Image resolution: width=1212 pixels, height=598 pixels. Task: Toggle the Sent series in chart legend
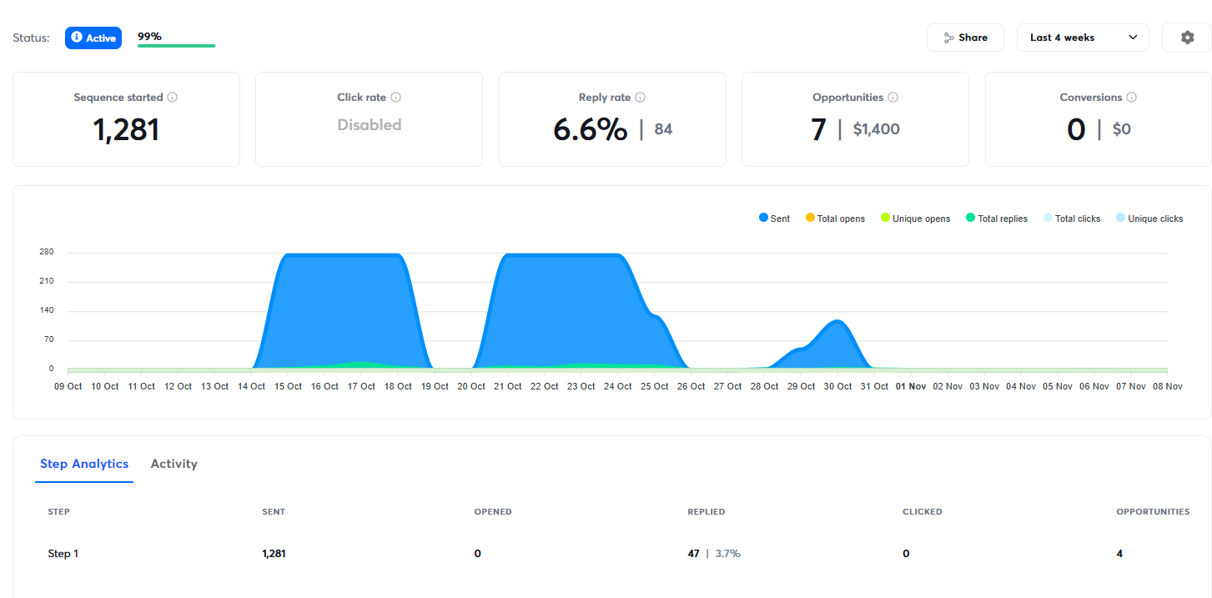coord(774,219)
